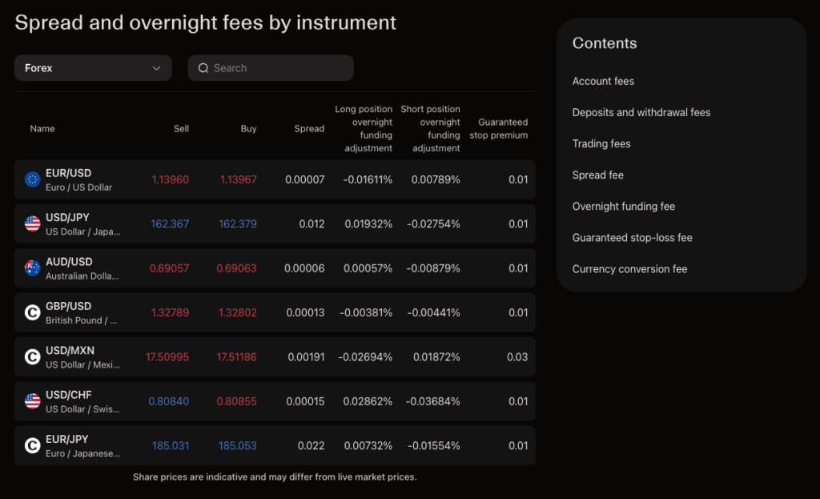Open Currency conversion fee link

click(629, 269)
